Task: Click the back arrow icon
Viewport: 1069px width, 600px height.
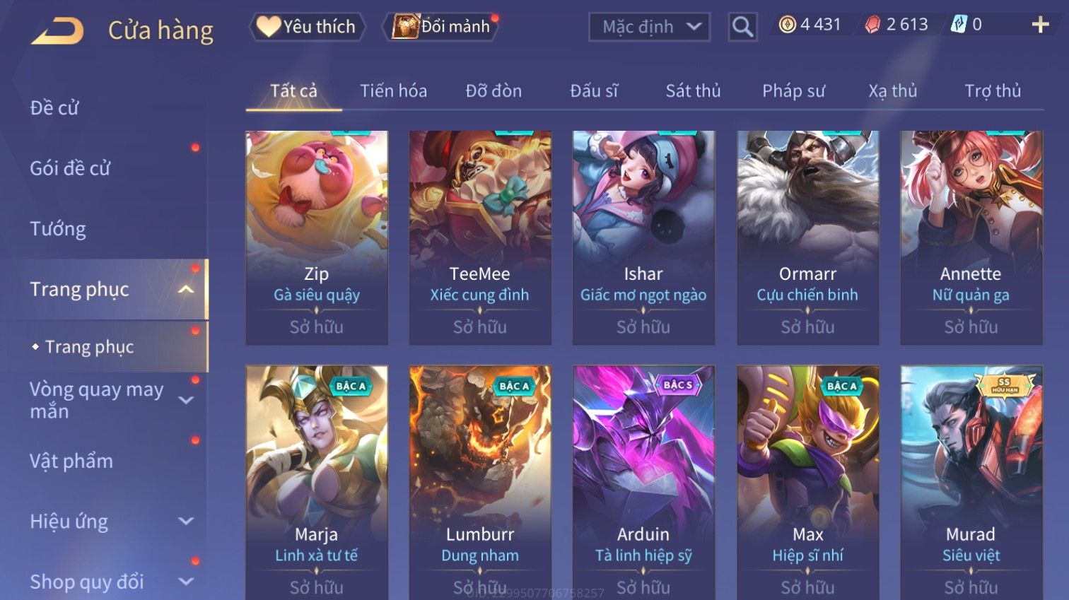Action: pyautogui.click(x=58, y=31)
